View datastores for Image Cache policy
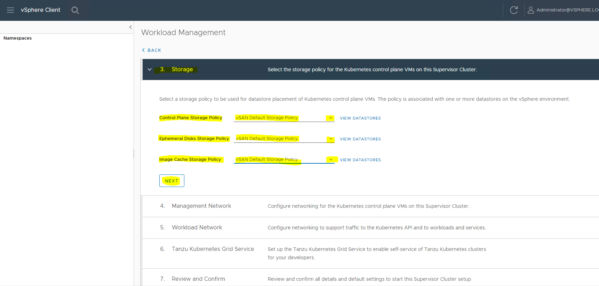The image size is (599, 286). point(360,160)
